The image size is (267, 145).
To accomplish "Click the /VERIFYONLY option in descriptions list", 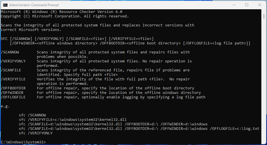I will click(13, 61).
